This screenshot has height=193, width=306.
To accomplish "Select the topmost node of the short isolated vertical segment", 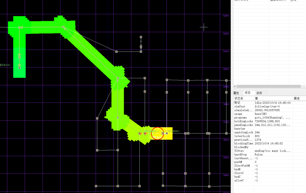I will tap(141, 37).
